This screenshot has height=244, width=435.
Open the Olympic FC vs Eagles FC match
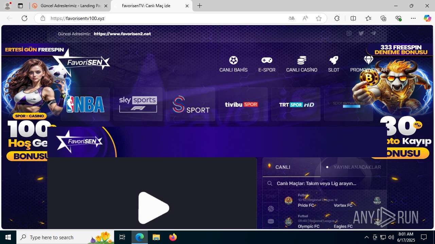333,221
